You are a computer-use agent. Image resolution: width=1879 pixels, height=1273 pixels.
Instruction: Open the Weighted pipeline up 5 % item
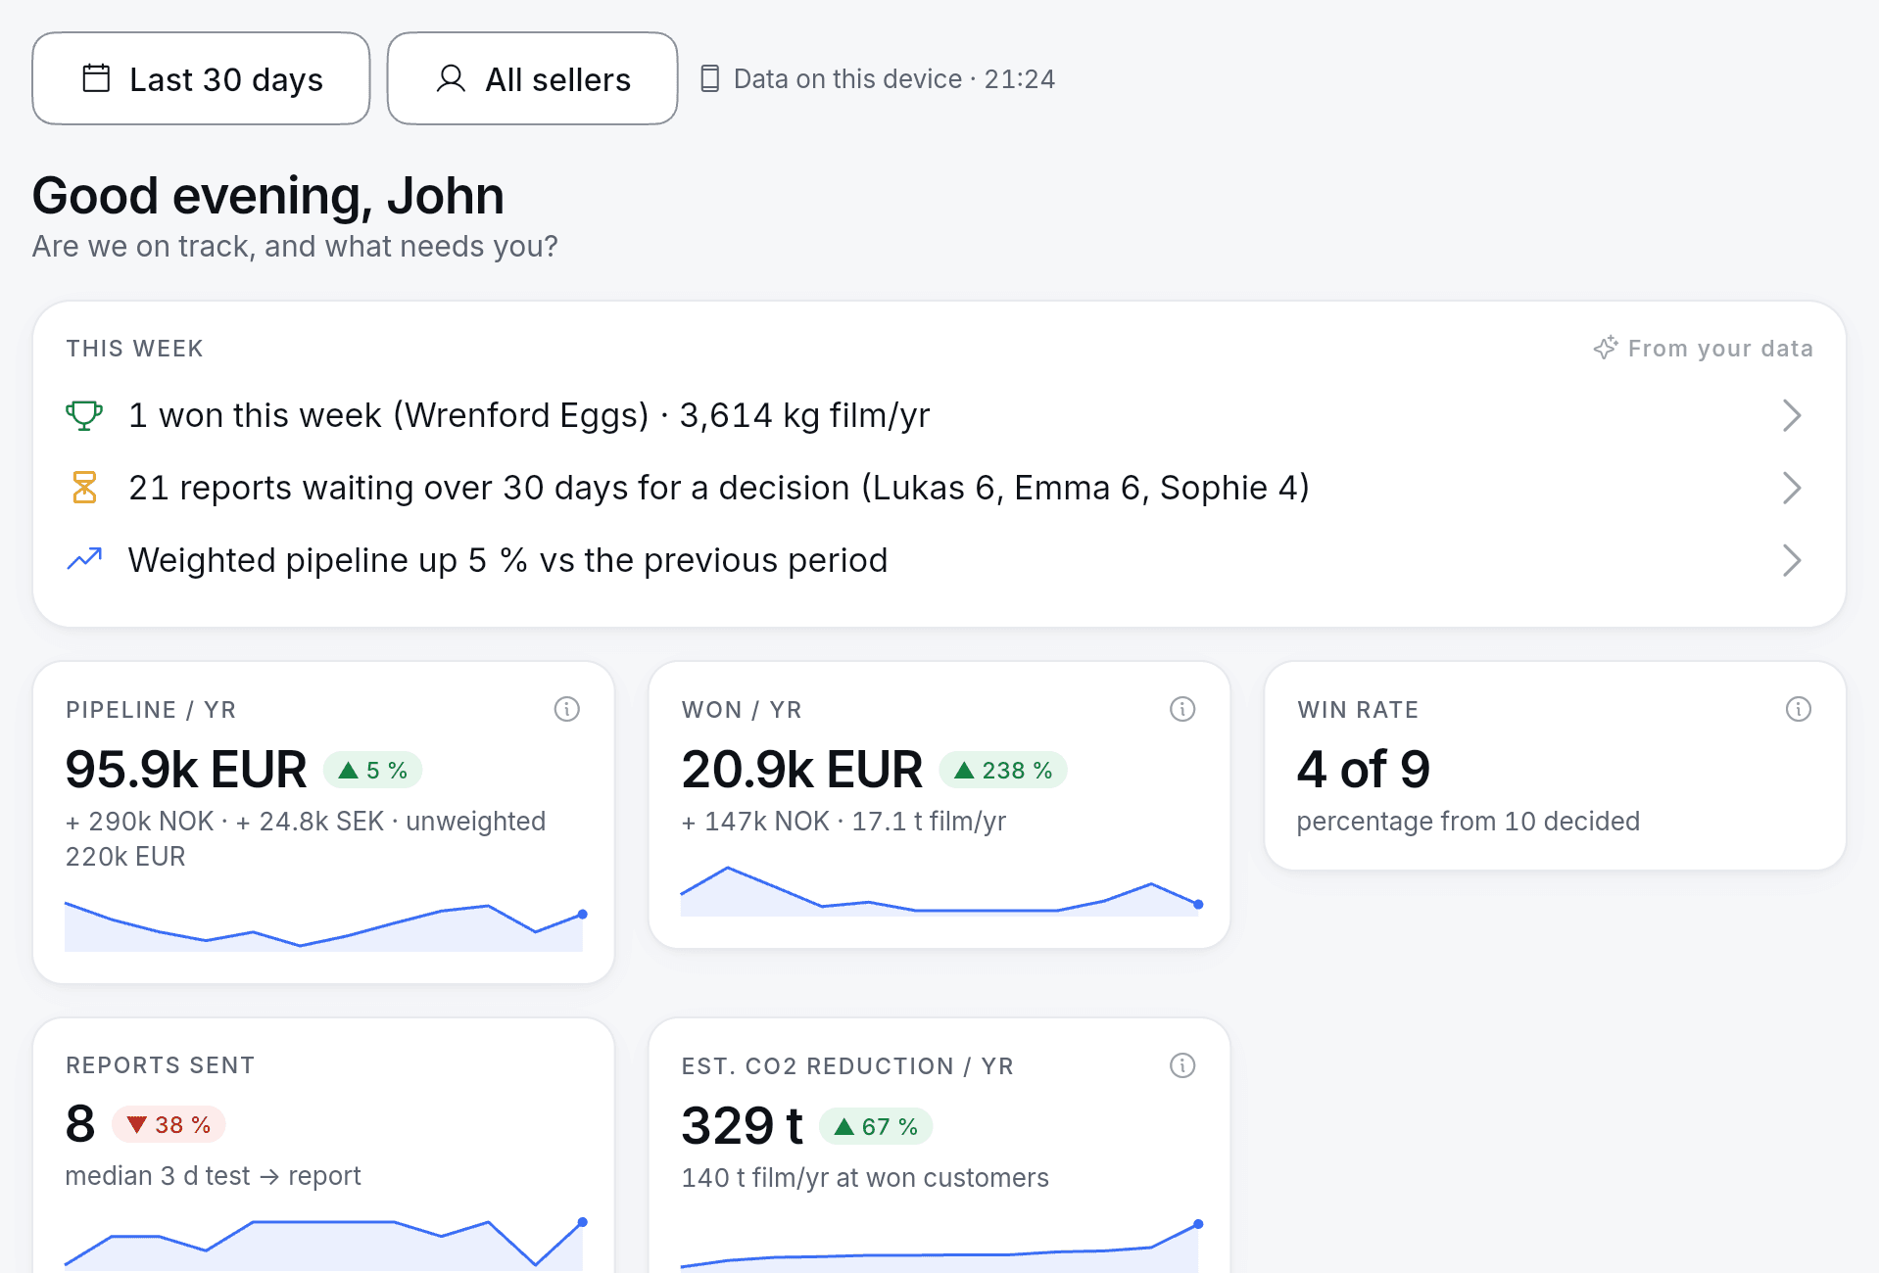click(x=939, y=560)
